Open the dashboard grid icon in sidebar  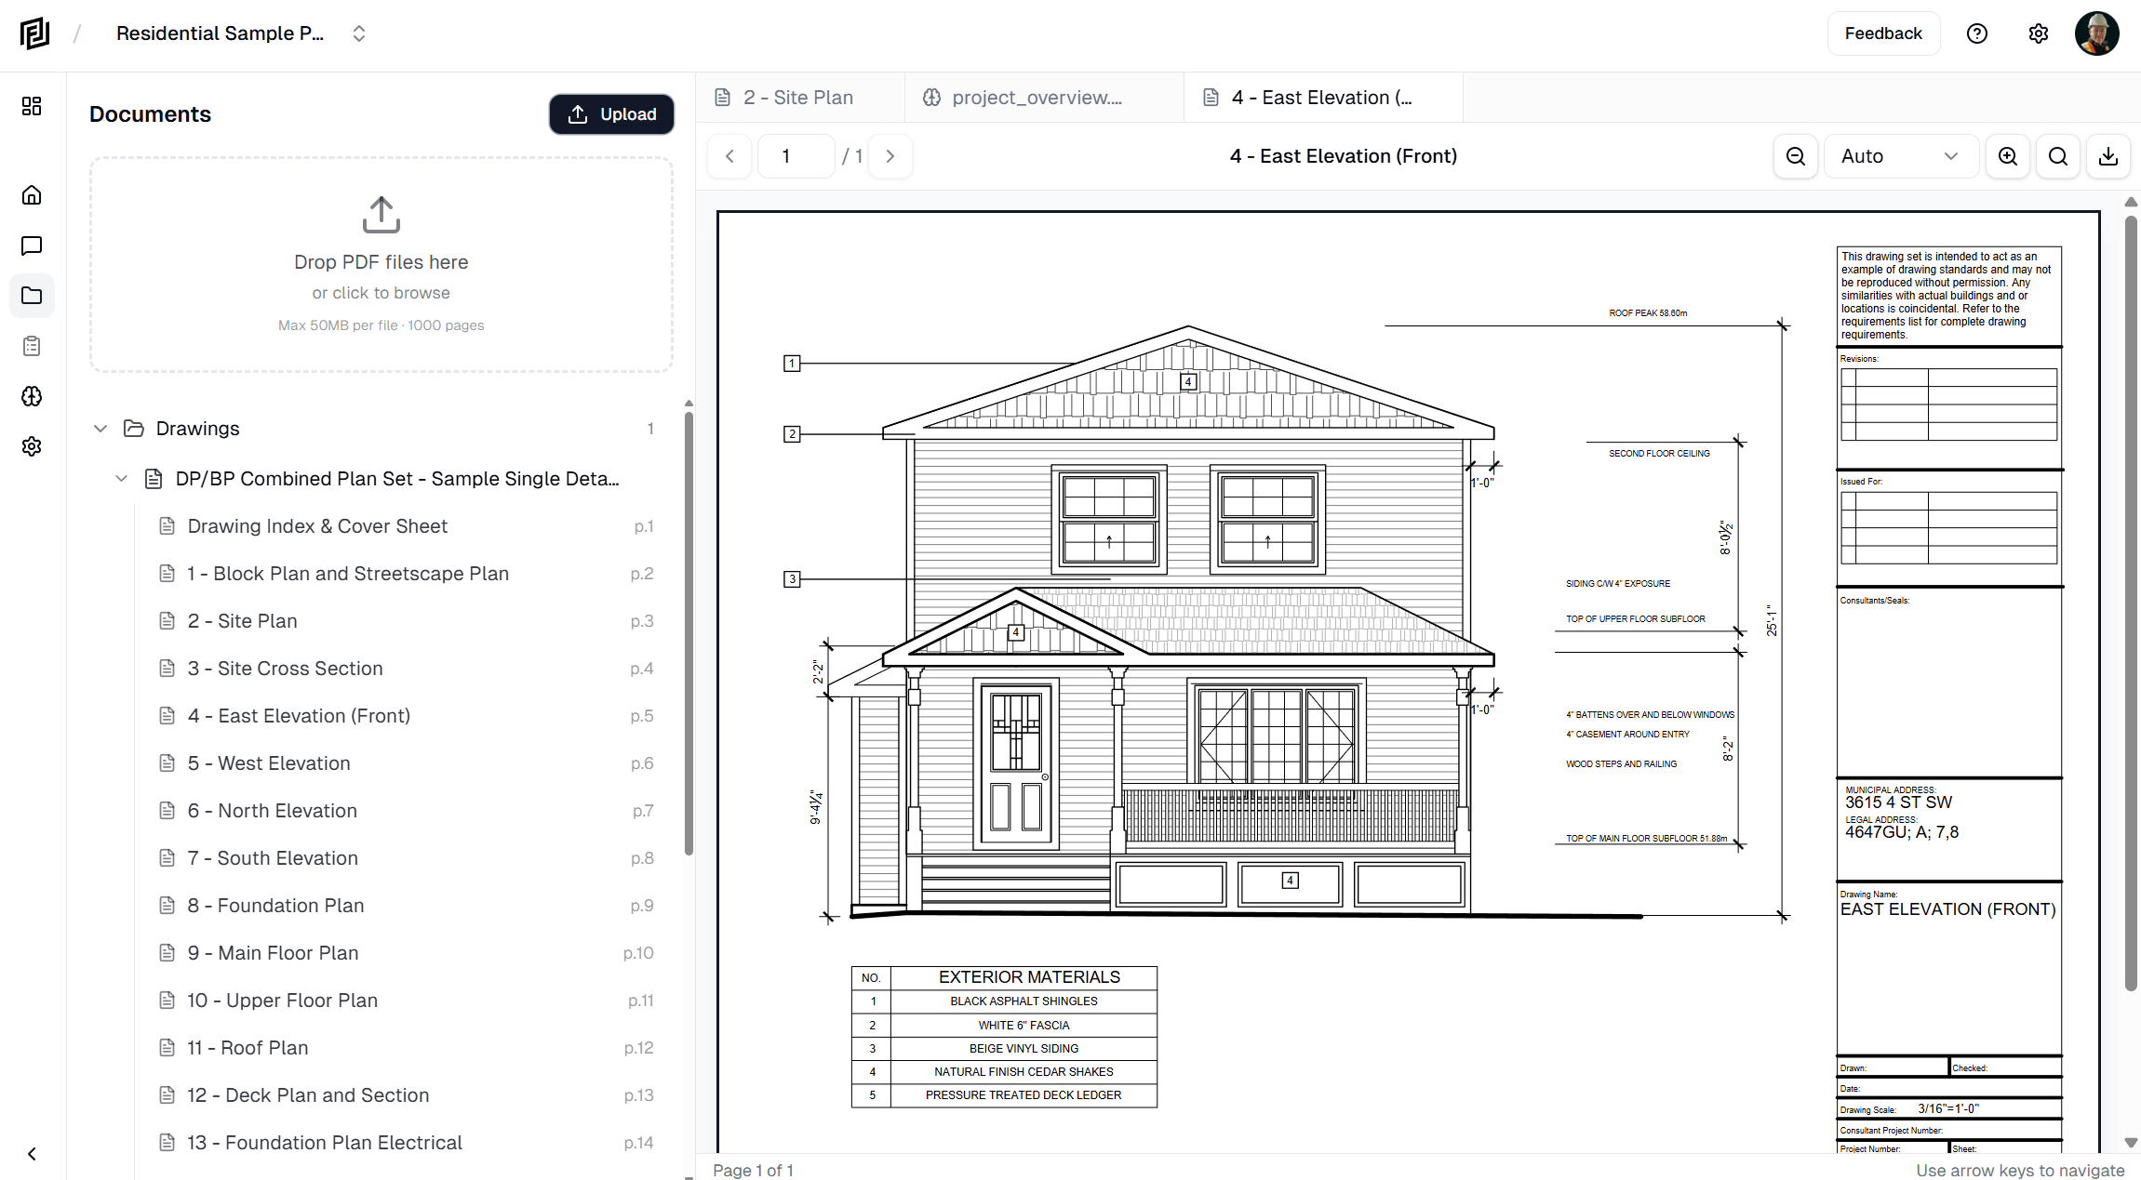tap(32, 106)
